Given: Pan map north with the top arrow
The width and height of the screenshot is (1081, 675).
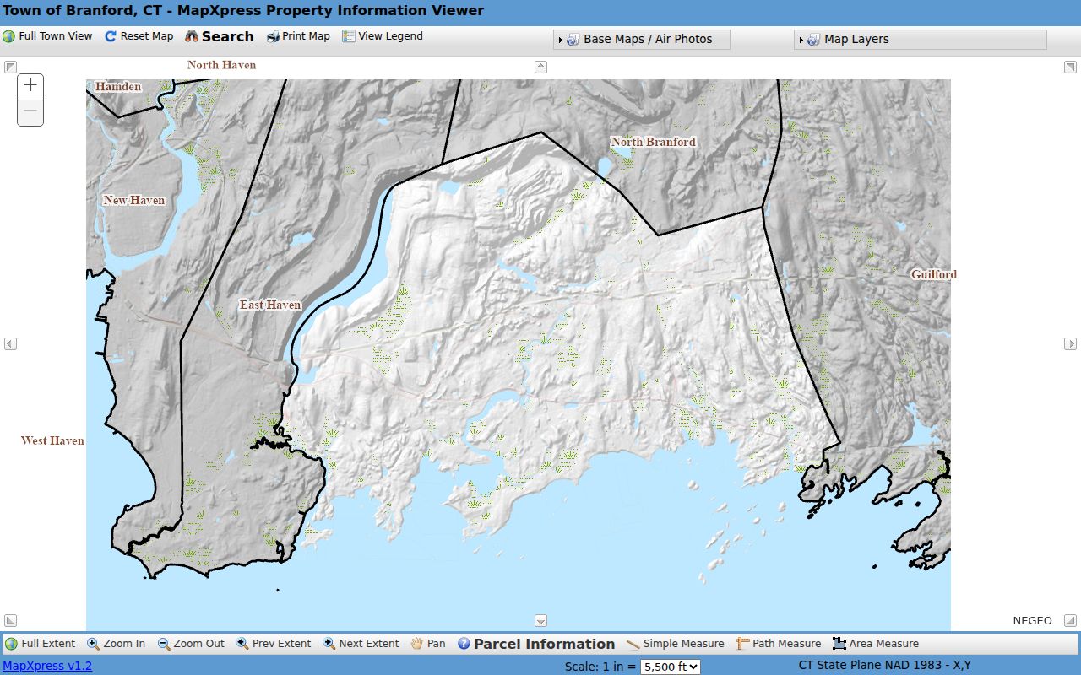Looking at the screenshot, I should (x=541, y=67).
